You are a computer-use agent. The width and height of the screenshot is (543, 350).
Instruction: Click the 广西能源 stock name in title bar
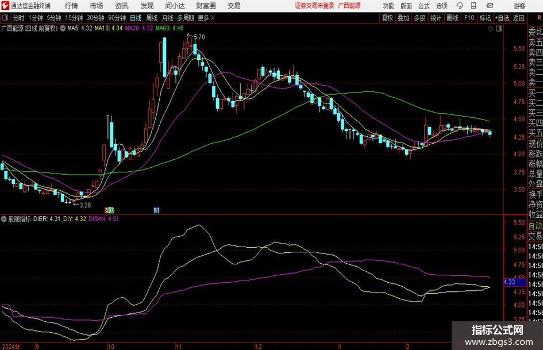[349, 6]
